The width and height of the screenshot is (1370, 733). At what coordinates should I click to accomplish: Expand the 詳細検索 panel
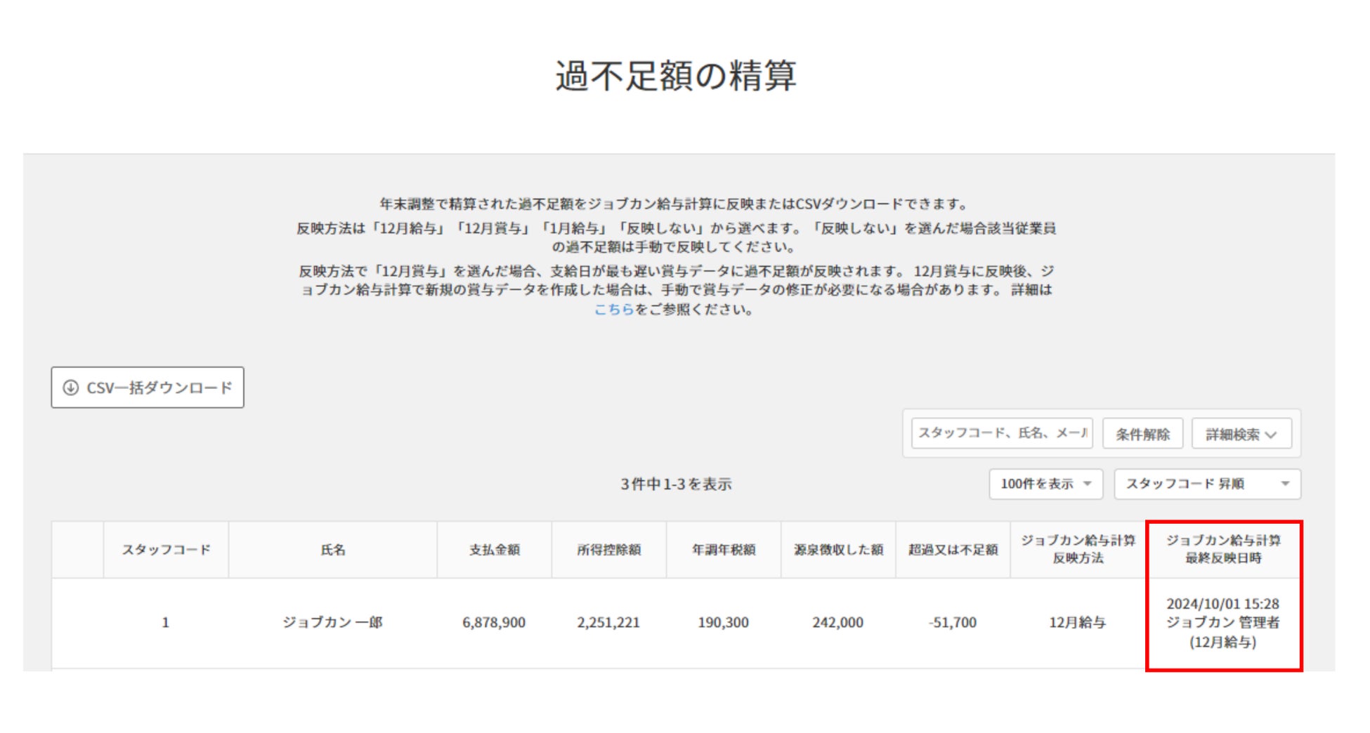point(1241,434)
